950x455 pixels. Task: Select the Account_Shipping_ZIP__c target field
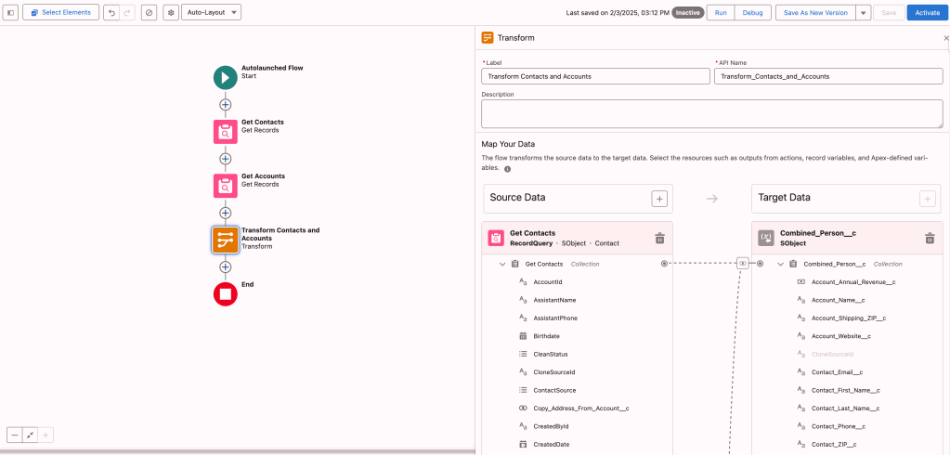point(847,318)
